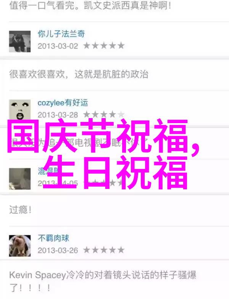Open the avatar of user 你儿子法兰奇
The width and height of the screenshot is (229, 299).
(20, 41)
